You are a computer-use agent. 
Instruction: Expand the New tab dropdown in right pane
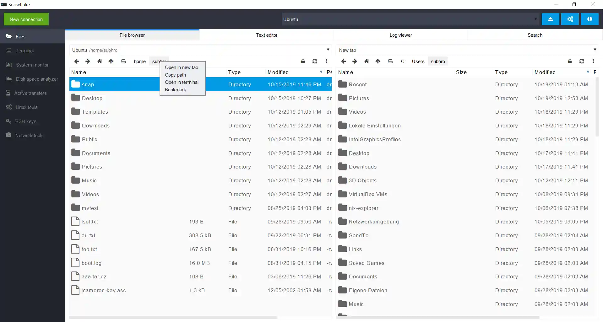pos(595,50)
